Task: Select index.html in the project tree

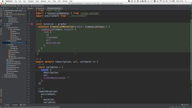Action: [13, 20]
